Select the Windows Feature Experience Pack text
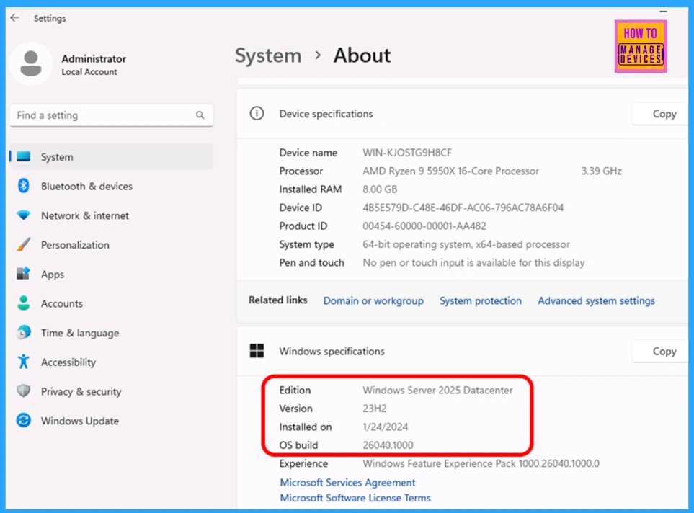Screen dimensions: 694x513 click(x=481, y=463)
